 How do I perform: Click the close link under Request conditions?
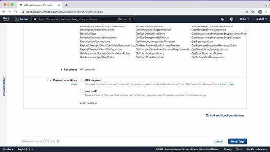(x=74, y=84)
